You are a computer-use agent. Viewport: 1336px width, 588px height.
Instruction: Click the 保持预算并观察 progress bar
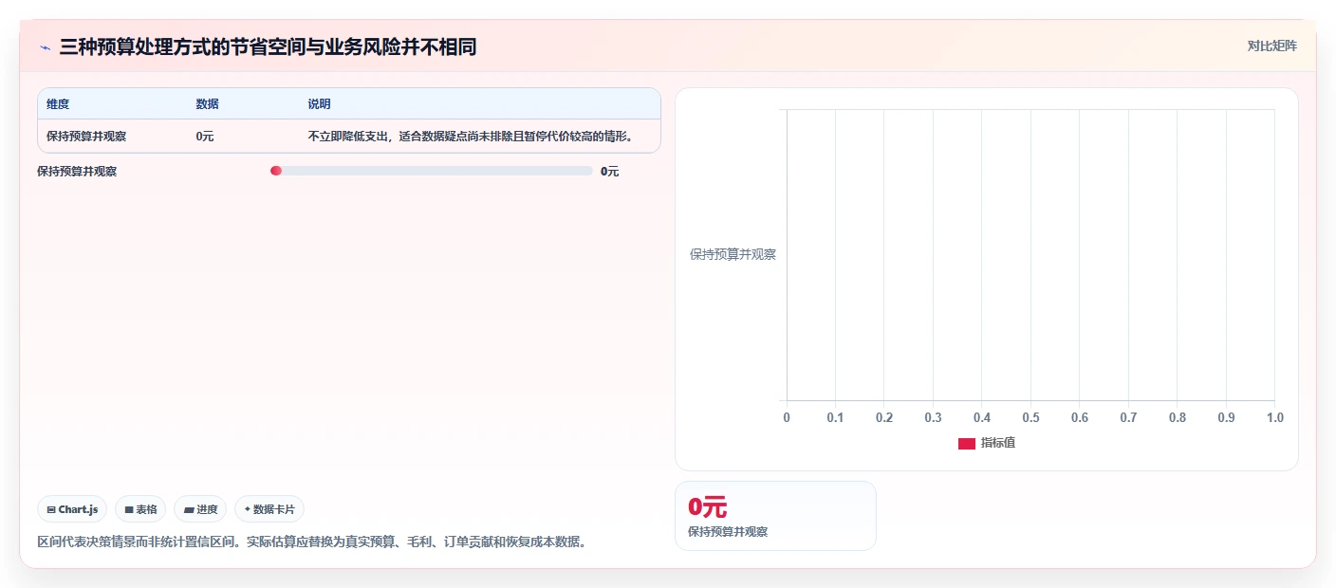point(432,171)
